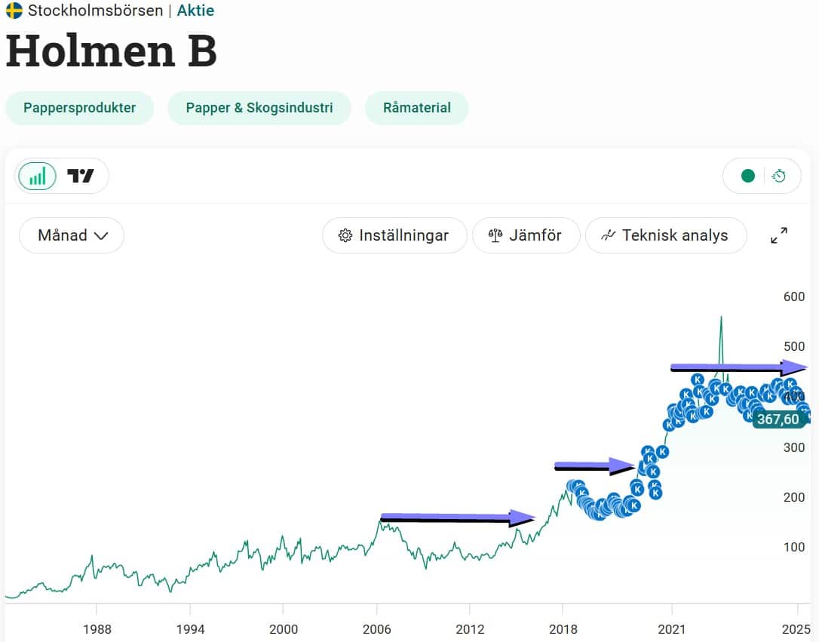Click the stopwatch delay icon
The width and height of the screenshot is (819, 642).
(779, 176)
